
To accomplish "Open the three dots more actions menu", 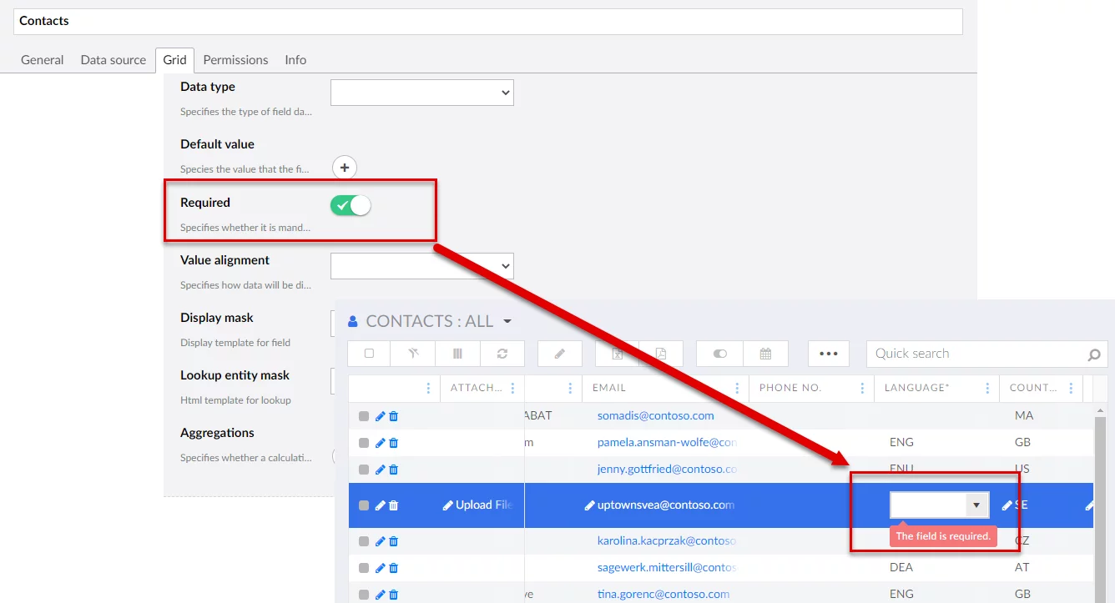I will pos(828,354).
